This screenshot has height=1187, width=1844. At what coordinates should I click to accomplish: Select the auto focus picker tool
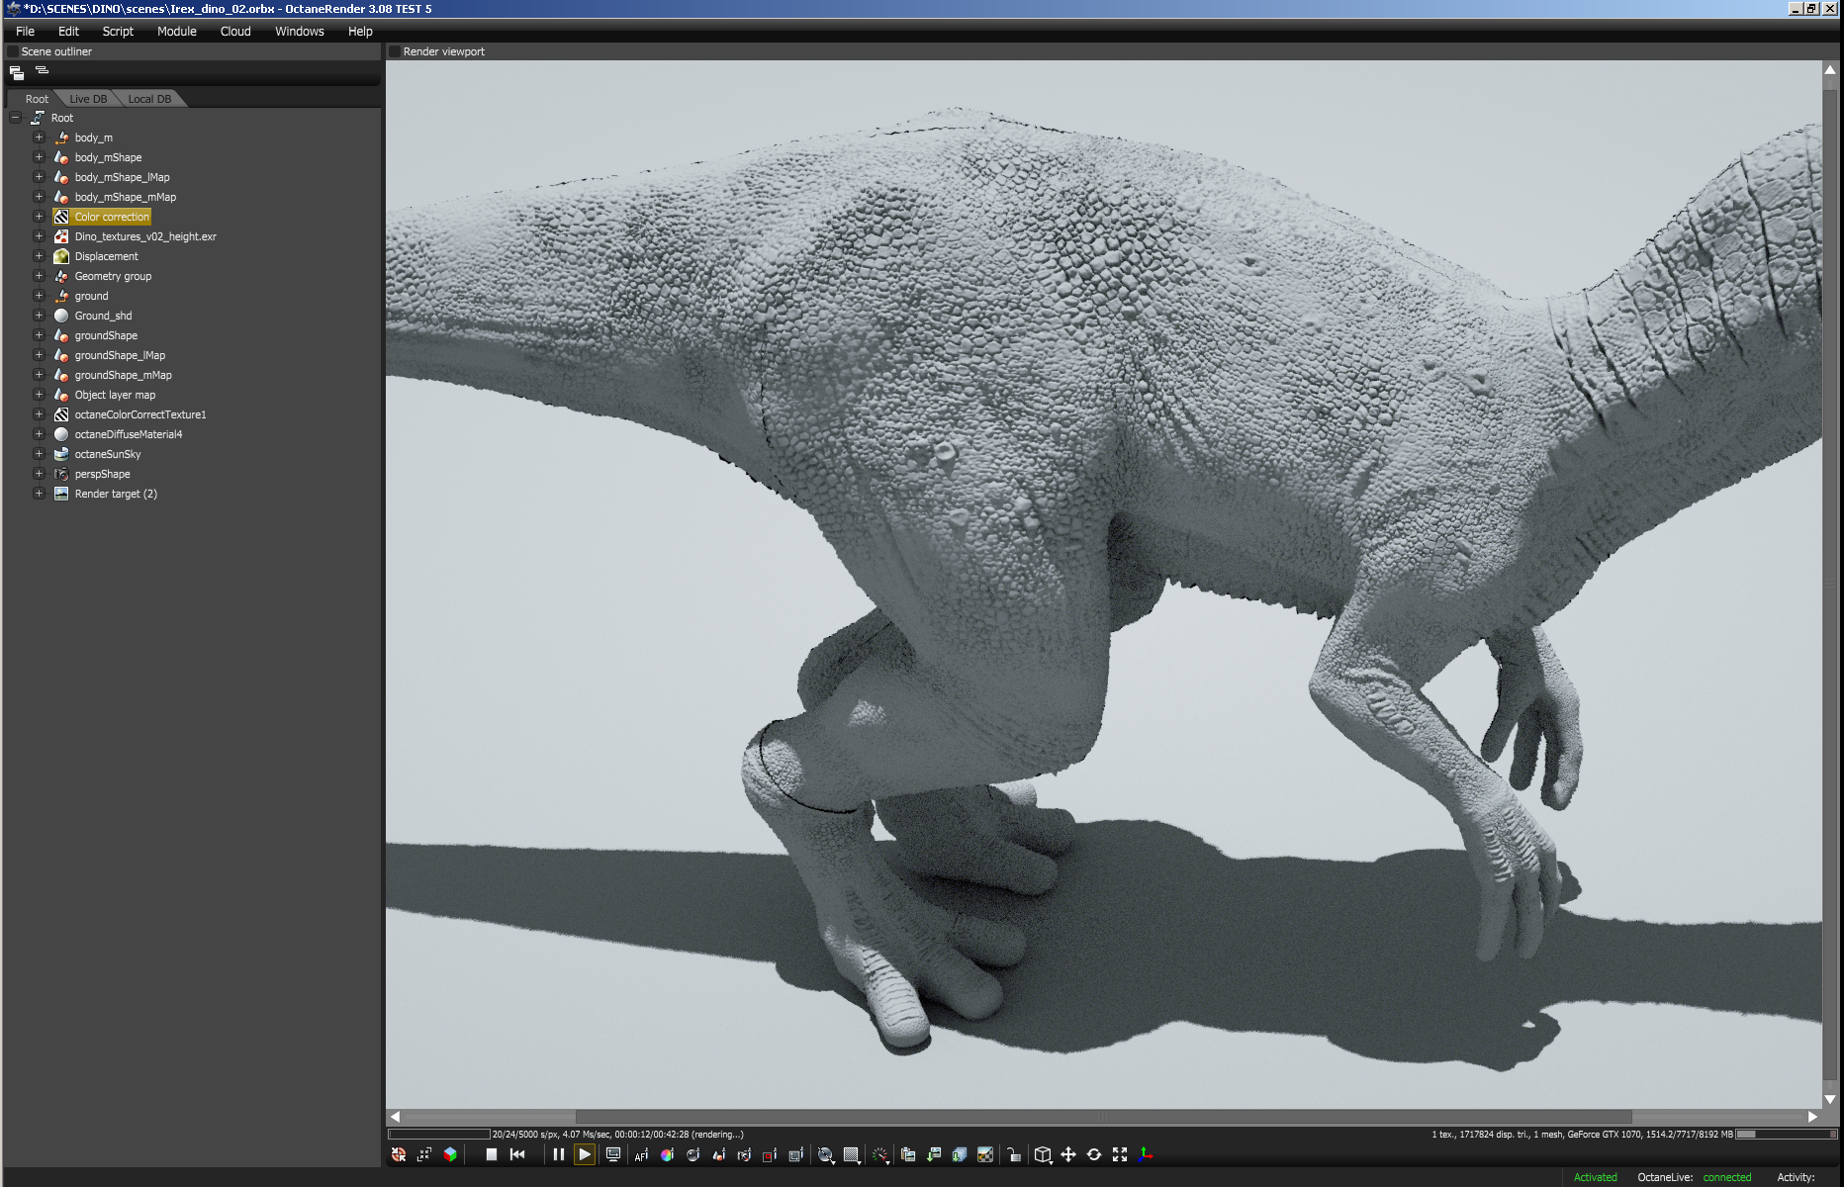[641, 1154]
